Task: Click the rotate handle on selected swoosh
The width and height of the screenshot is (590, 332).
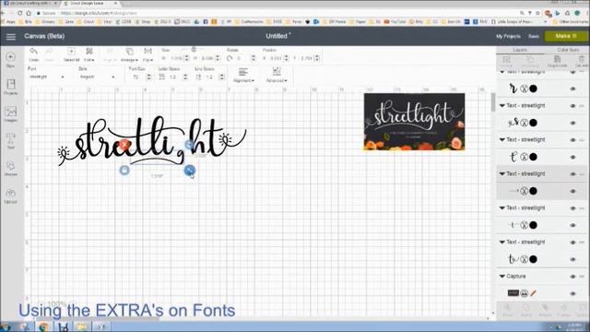Action: click(x=189, y=144)
